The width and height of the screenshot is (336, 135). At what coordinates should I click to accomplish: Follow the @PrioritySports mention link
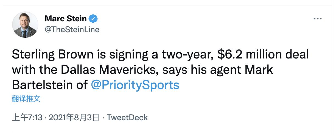point(135,85)
